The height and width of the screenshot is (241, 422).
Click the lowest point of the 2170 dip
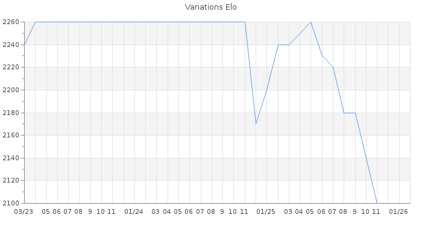click(256, 124)
